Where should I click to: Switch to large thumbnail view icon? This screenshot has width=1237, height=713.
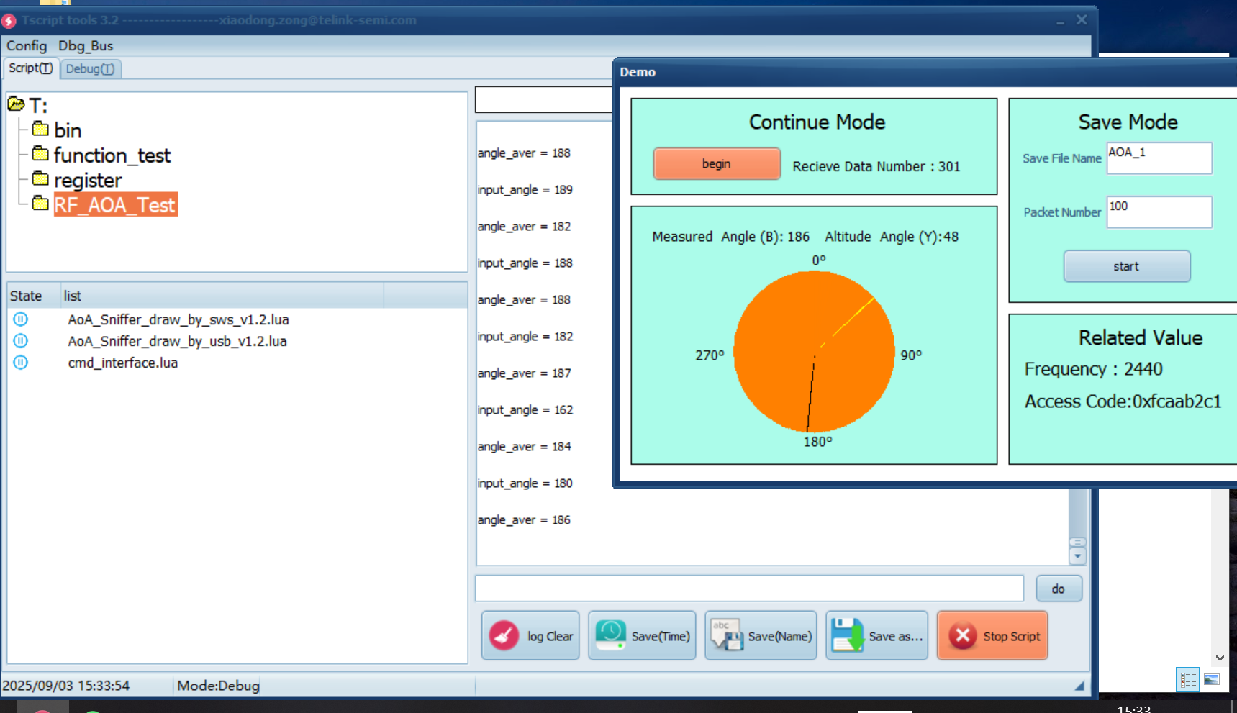1212,679
